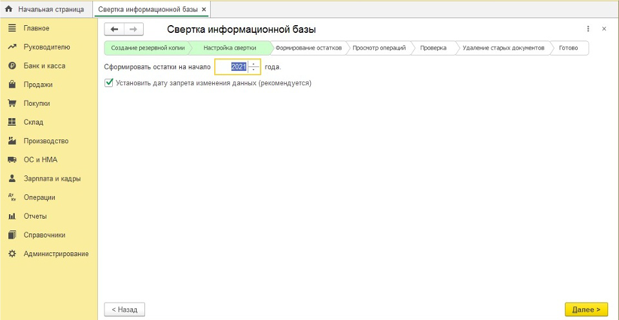Toggle Установить дату запрета изменения данных checkbox
Image resolution: width=619 pixels, height=320 pixels.
tap(108, 83)
